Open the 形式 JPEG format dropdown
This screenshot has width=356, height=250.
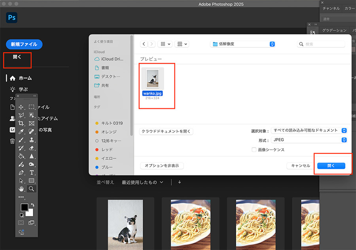pos(309,140)
